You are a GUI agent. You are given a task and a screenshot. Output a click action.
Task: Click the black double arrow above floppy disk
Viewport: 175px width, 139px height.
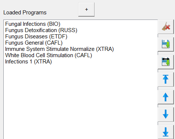pos(166,59)
